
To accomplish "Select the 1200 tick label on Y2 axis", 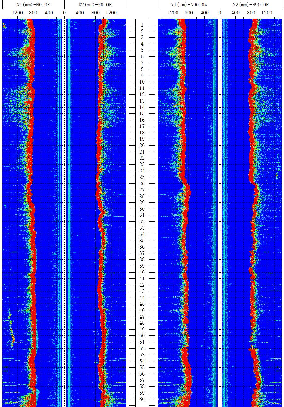I will [x=267, y=13].
